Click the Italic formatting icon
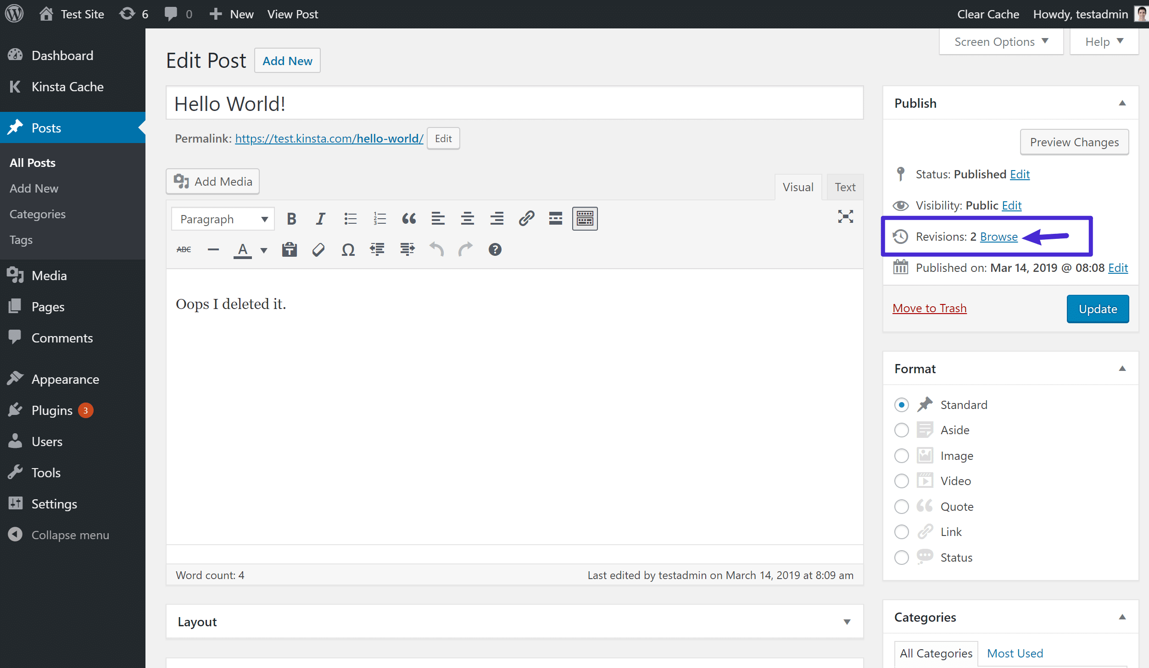 pos(320,219)
